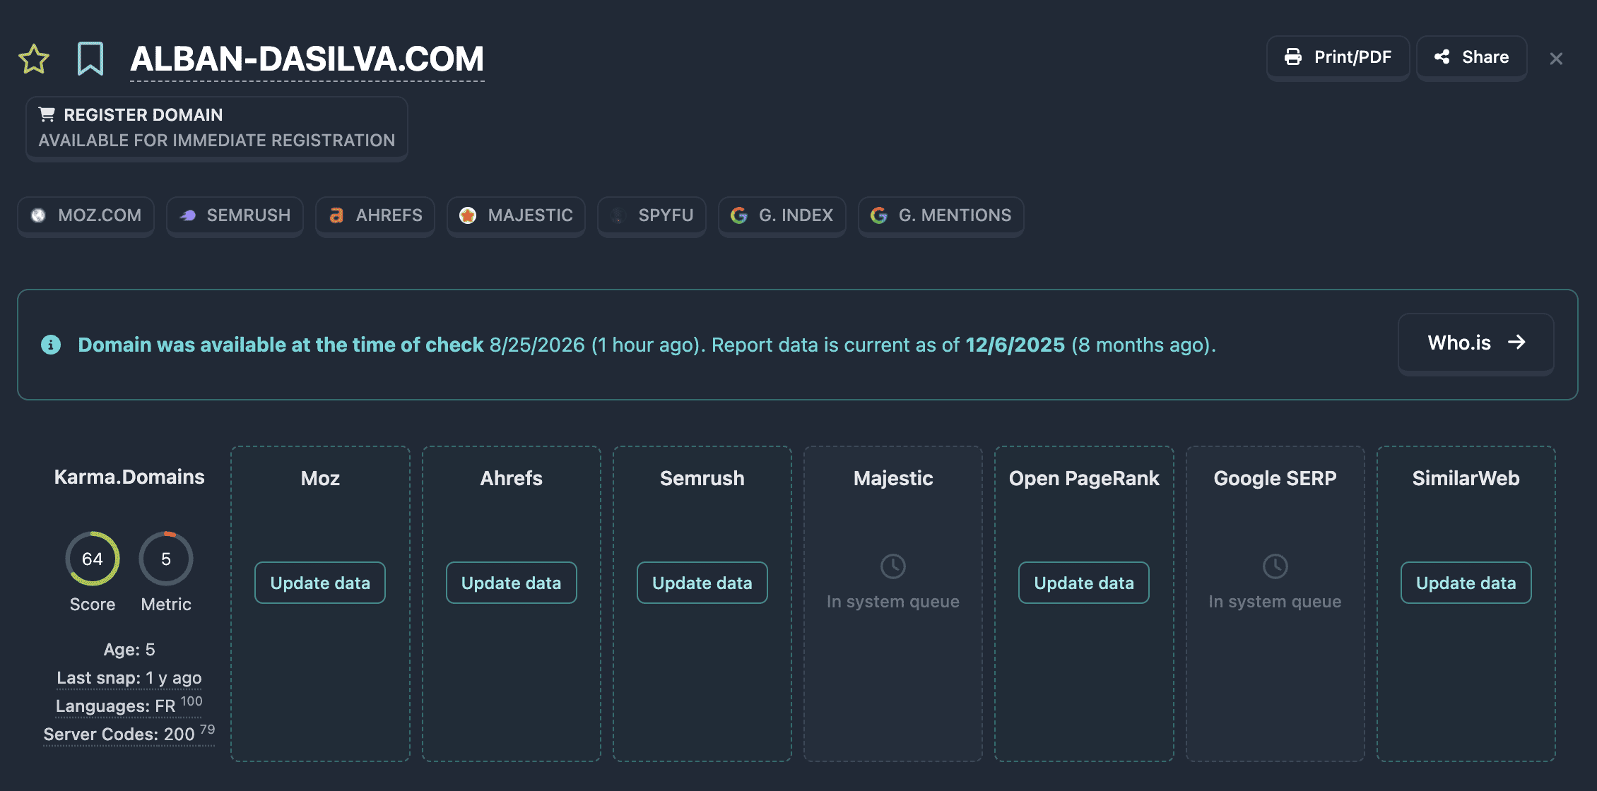Click the Majestic logo icon
The image size is (1597, 791).
[x=468, y=215]
